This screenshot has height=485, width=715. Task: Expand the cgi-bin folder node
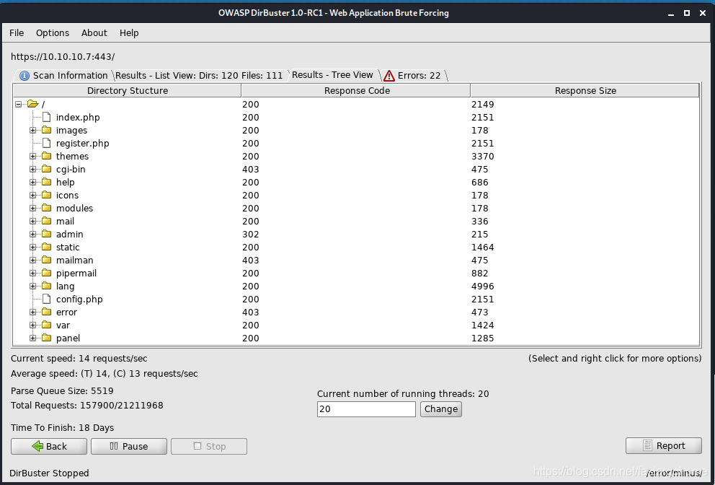[x=33, y=169]
